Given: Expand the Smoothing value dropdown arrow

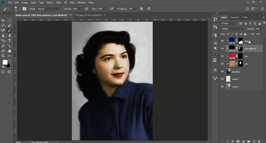Looking at the screenshot, I should (136, 9).
